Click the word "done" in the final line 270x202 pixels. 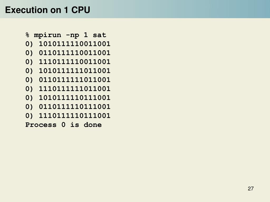coord(93,125)
